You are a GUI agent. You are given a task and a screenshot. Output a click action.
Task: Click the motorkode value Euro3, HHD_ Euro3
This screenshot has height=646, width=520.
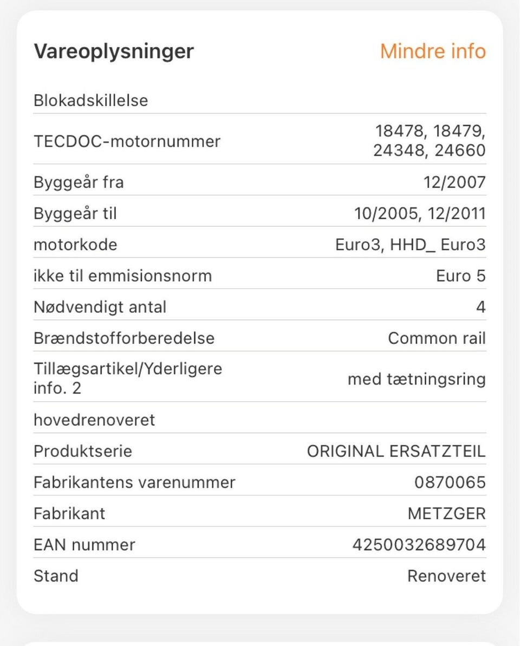410,245
